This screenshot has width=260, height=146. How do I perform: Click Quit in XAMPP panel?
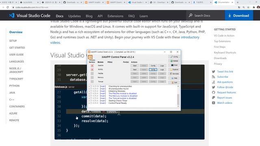coord(174,82)
